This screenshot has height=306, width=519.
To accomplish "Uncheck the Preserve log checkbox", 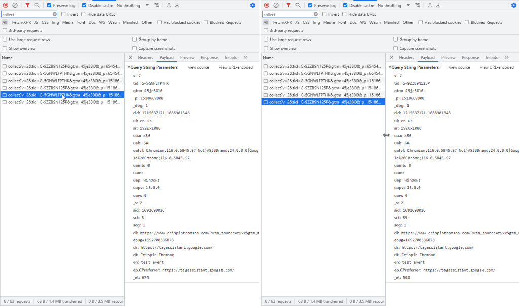I will click(48, 5).
